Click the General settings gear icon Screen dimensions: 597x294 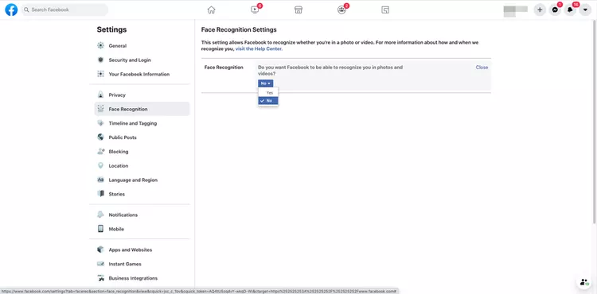100,45
